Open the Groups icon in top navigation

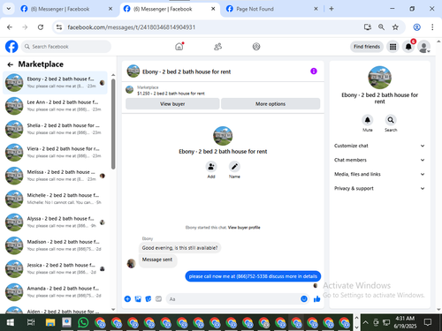click(x=256, y=47)
